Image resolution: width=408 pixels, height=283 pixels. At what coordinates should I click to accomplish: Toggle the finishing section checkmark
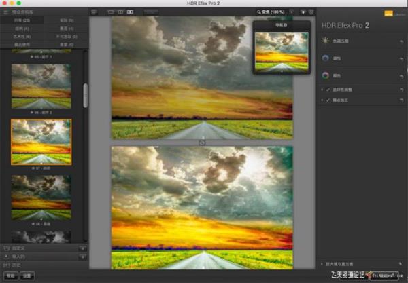pos(327,100)
